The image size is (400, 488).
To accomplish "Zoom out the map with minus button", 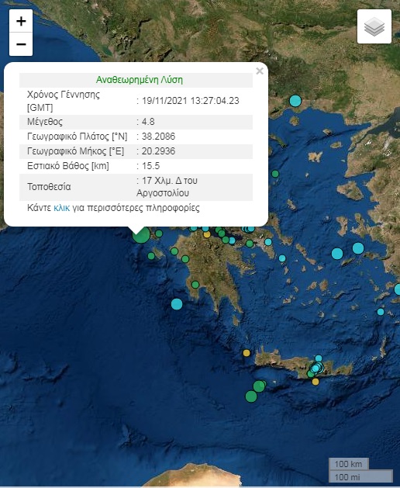I will [21, 44].
